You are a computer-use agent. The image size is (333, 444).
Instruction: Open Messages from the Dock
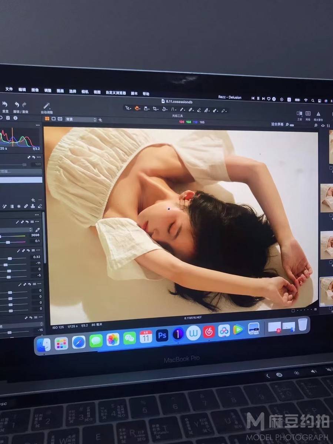point(96,341)
